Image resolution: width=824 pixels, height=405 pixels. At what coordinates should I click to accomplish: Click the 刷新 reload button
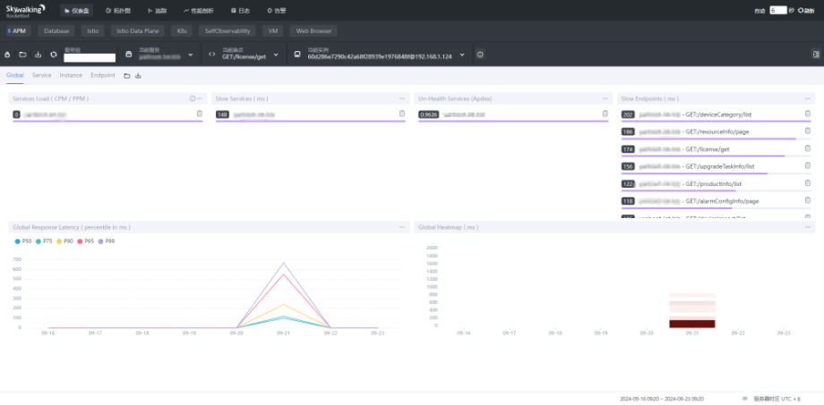pyautogui.click(x=806, y=11)
